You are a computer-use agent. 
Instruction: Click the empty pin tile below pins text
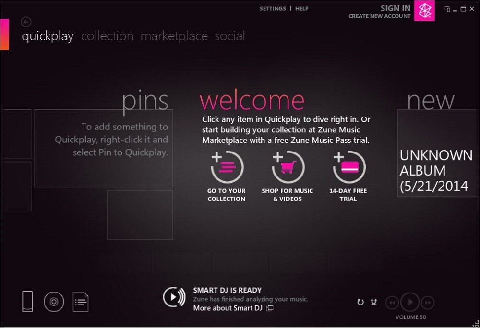click(140, 215)
